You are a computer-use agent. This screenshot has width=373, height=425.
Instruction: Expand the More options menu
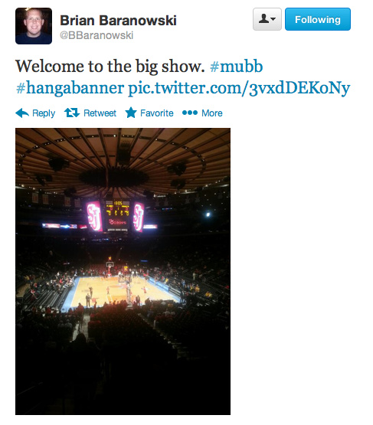(202, 113)
